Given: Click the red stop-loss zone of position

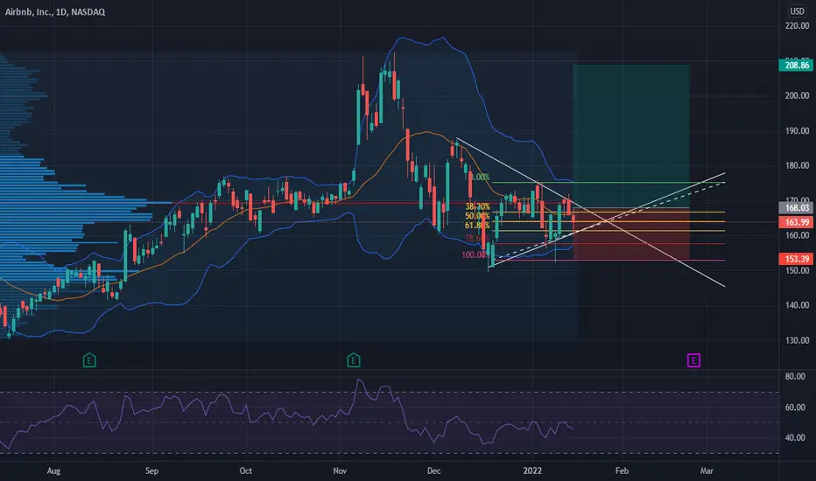Looking at the screenshot, I should point(631,234).
